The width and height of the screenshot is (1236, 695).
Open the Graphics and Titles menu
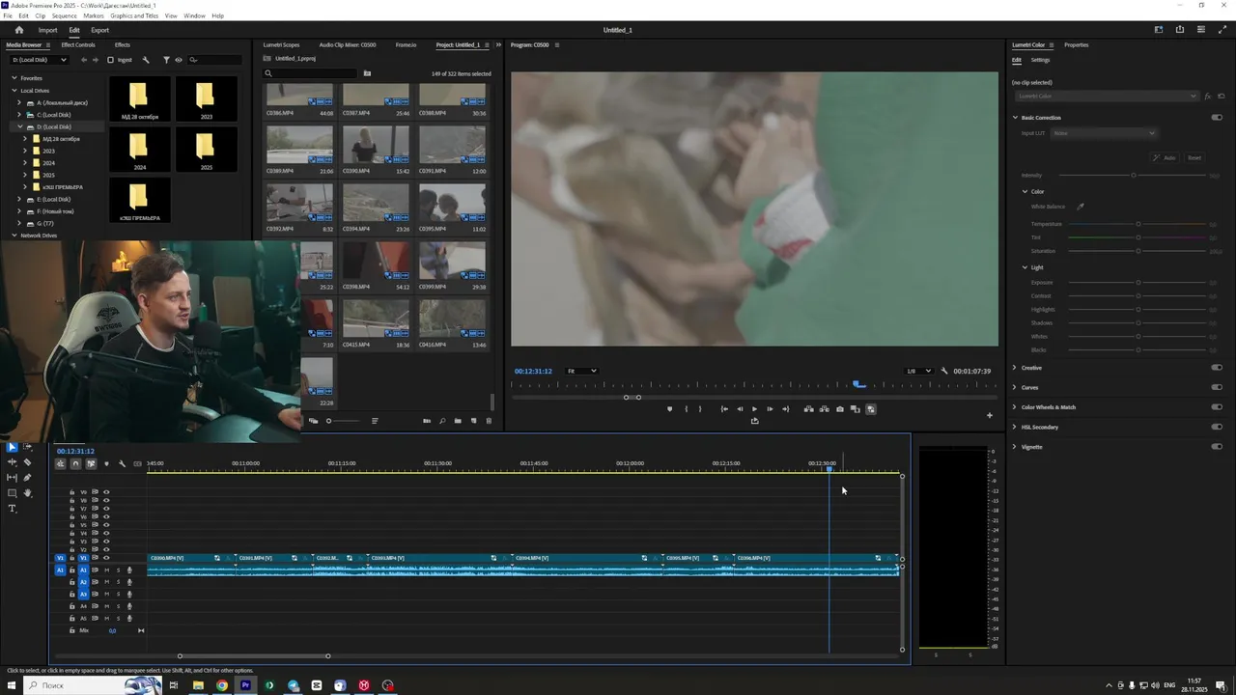point(134,15)
